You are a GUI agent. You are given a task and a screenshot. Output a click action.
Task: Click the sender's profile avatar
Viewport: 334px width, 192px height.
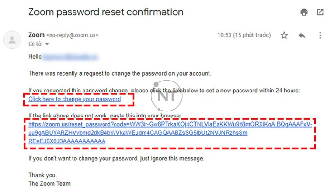point(12,40)
